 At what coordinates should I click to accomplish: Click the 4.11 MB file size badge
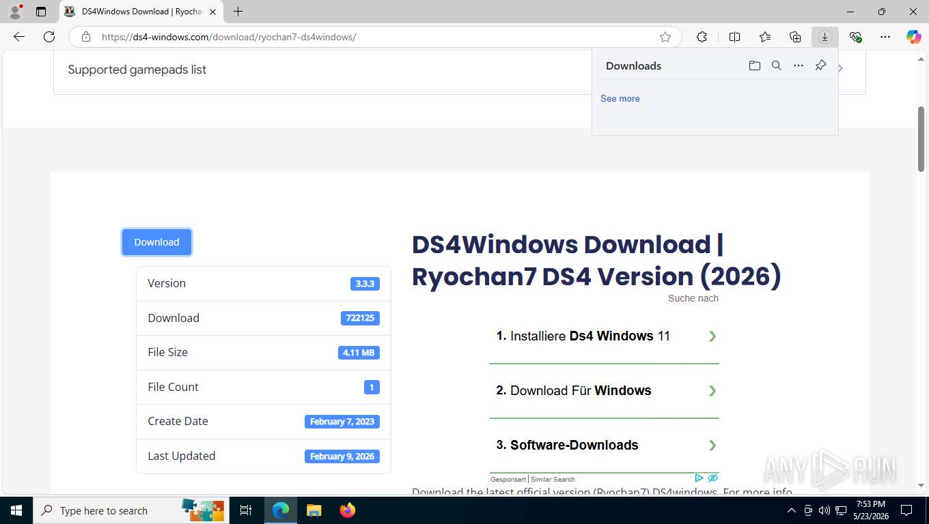click(x=359, y=353)
